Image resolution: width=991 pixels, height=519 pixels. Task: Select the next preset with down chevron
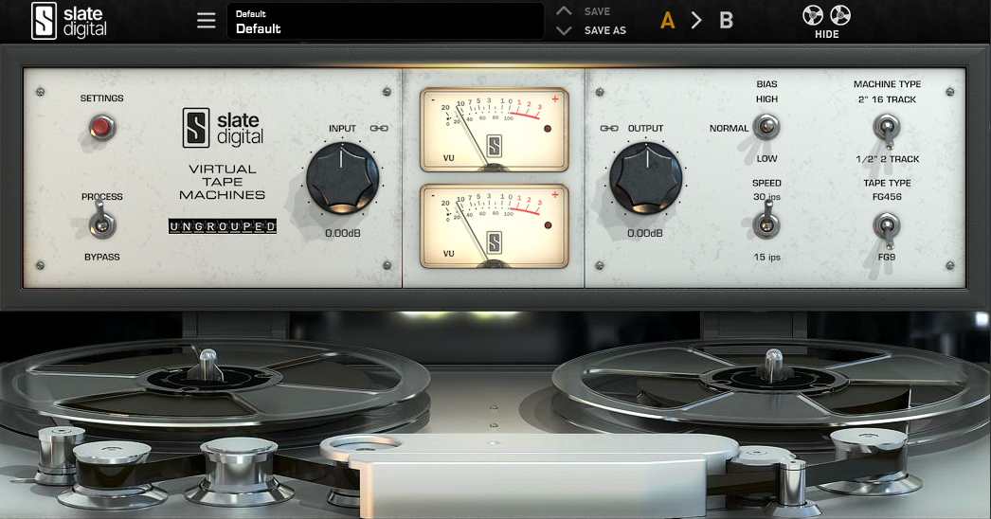564,30
